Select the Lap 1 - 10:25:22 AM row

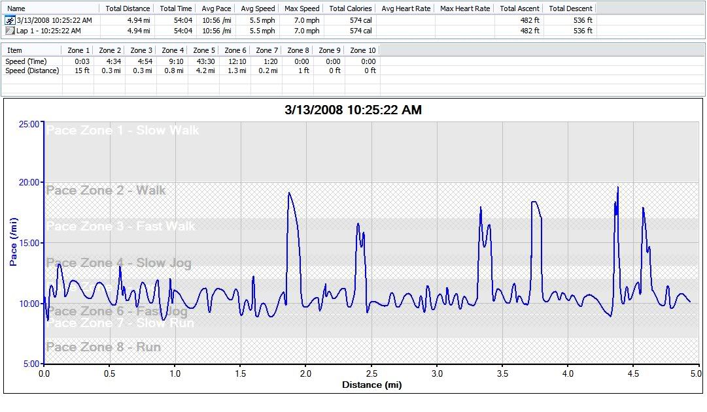[48, 31]
